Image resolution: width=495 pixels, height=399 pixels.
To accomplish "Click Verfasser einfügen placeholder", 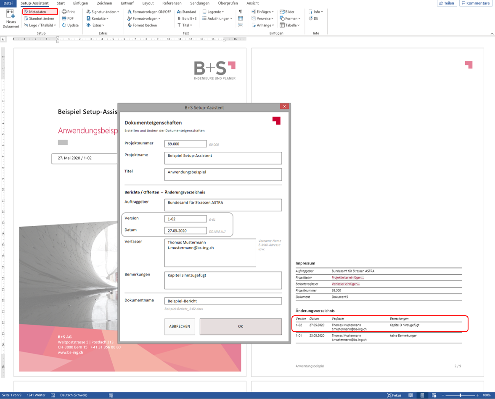I will point(345,284).
